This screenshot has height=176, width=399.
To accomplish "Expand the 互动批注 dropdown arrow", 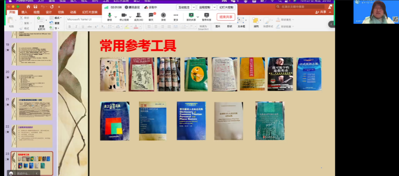I will coord(194,7).
